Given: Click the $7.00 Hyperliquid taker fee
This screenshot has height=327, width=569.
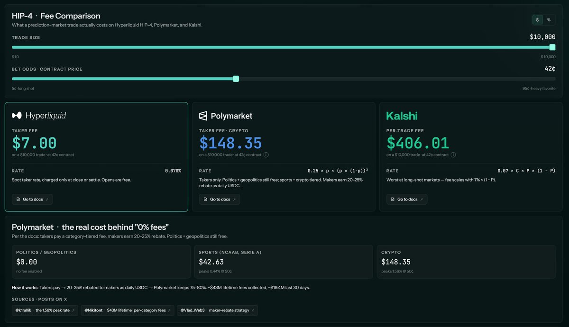Looking at the screenshot, I should click(x=34, y=143).
